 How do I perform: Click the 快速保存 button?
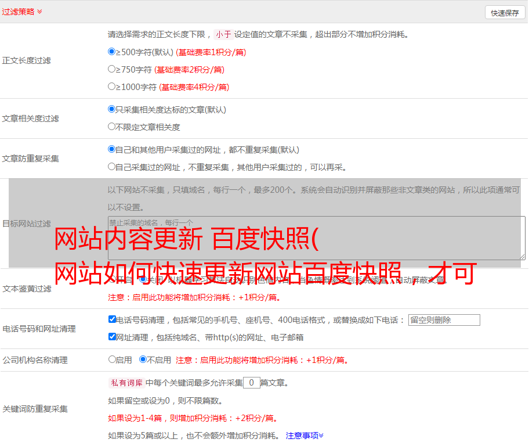[505, 13]
